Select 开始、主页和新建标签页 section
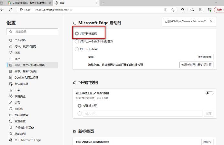This screenshot has width=224, height=145. pos(32,65)
